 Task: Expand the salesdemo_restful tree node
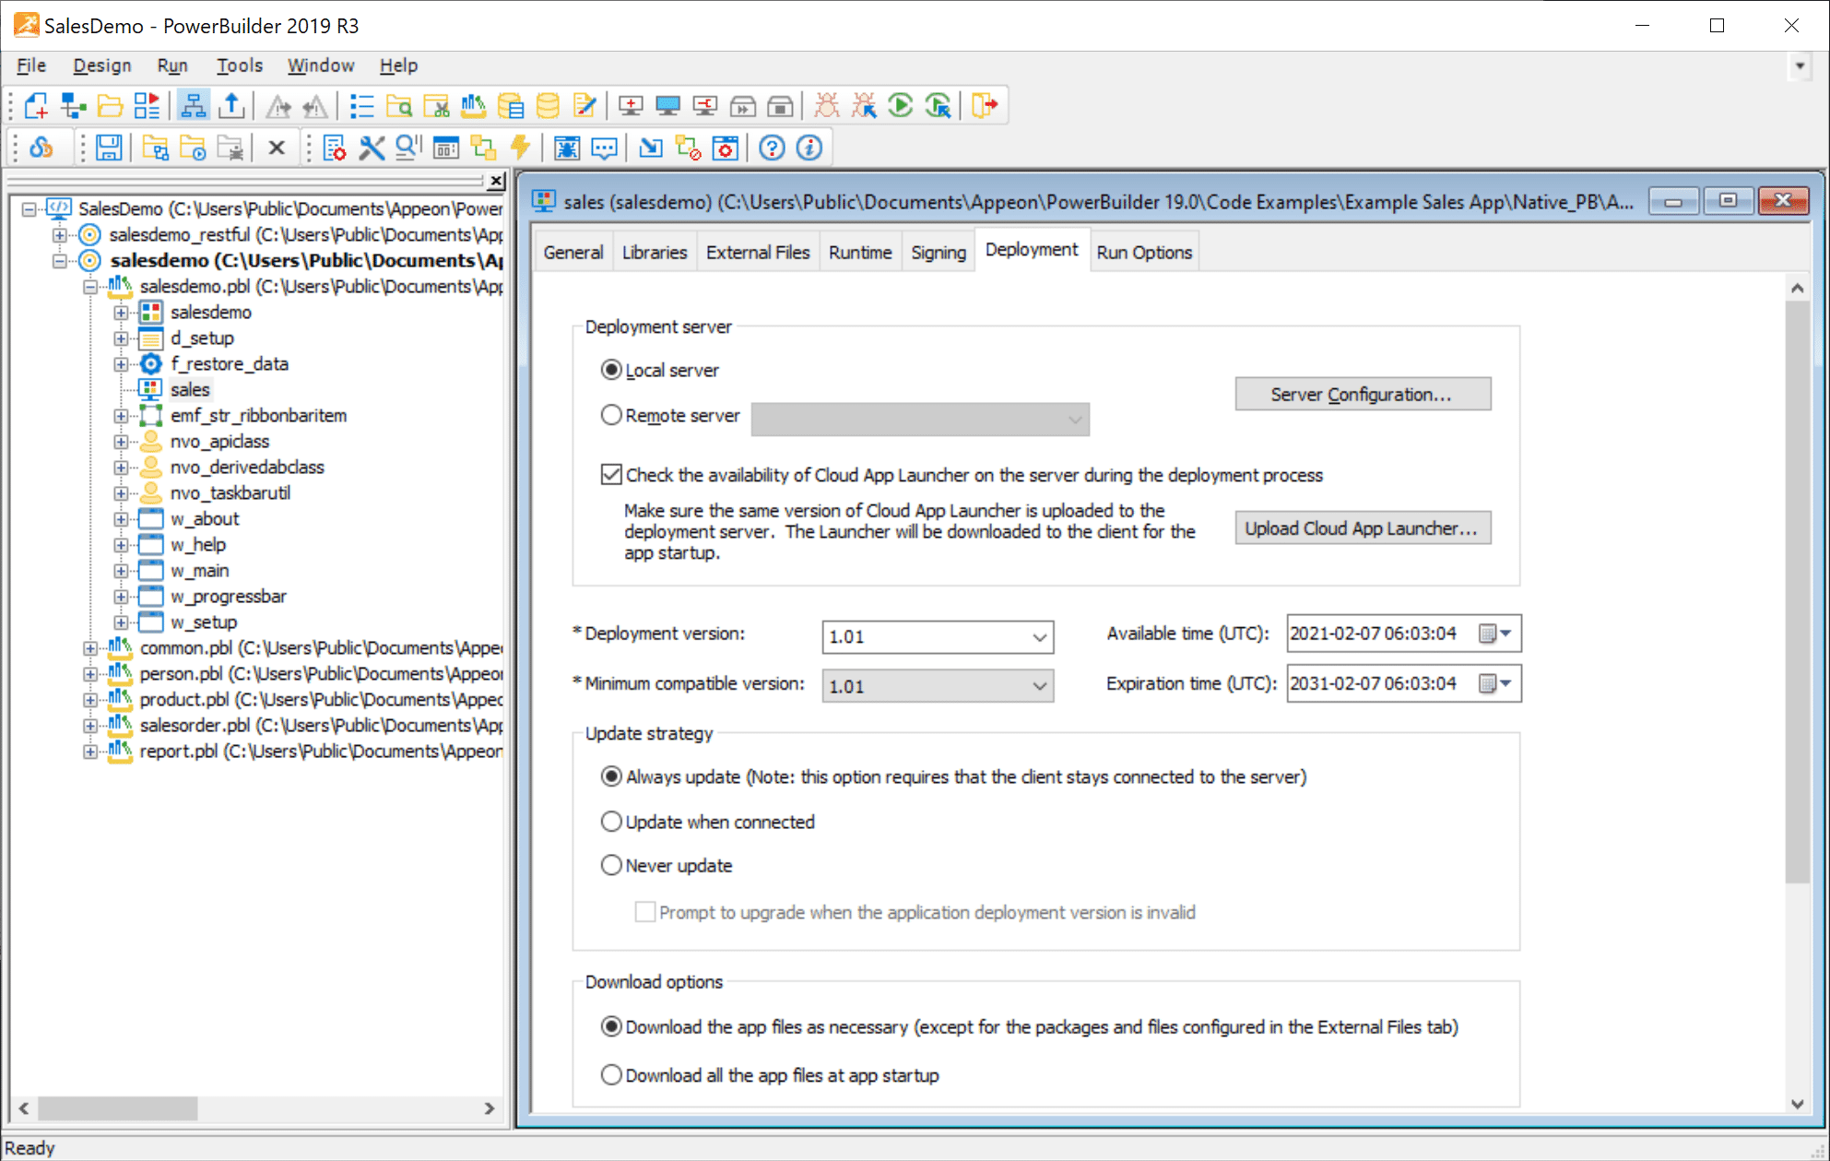pos(60,235)
